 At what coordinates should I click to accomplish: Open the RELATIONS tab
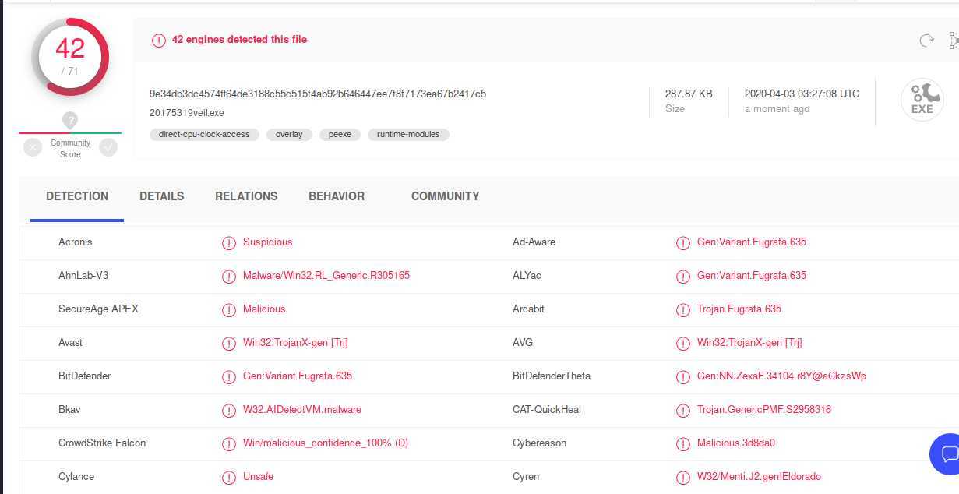point(246,196)
